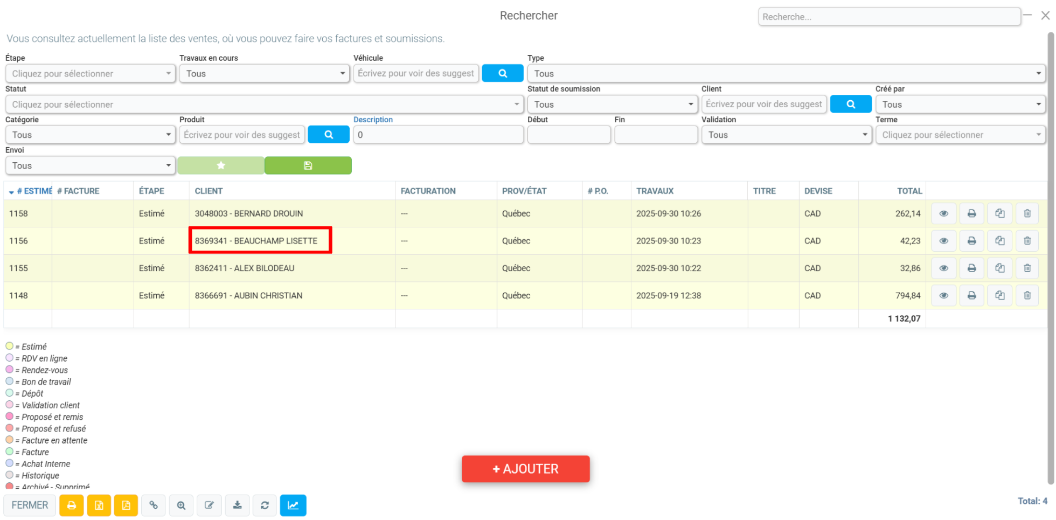The height and width of the screenshot is (520, 1056).
Task: Focus the Fin date field
Action: (656, 135)
